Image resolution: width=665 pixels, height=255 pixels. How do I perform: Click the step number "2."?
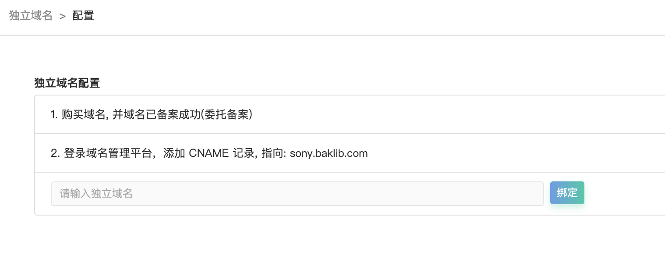tap(55, 153)
